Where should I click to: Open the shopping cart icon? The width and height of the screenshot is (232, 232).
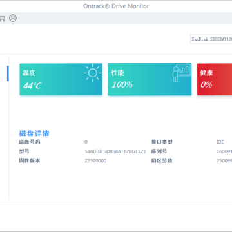pyautogui.click(x=3, y=19)
